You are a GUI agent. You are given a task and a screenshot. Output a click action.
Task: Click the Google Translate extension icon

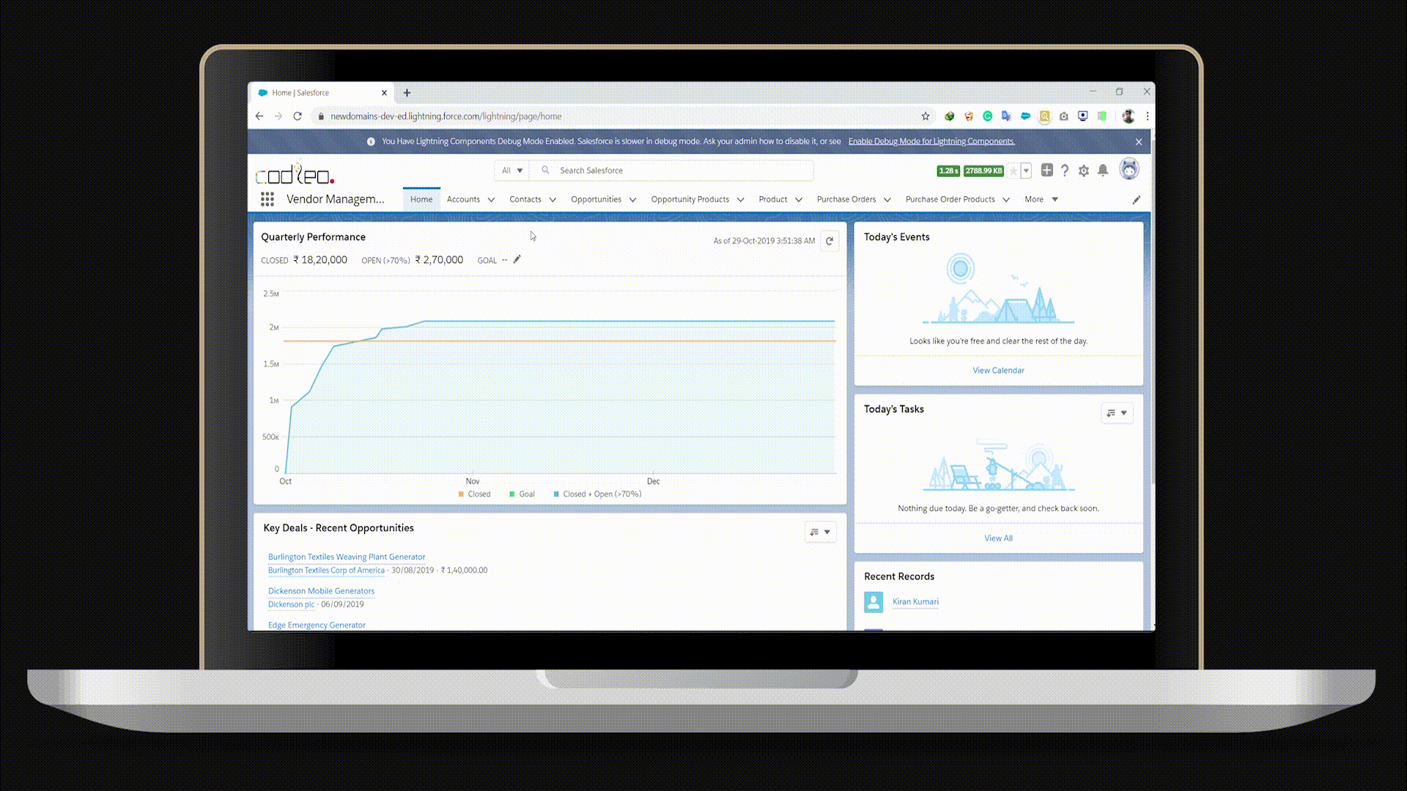(1006, 116)
